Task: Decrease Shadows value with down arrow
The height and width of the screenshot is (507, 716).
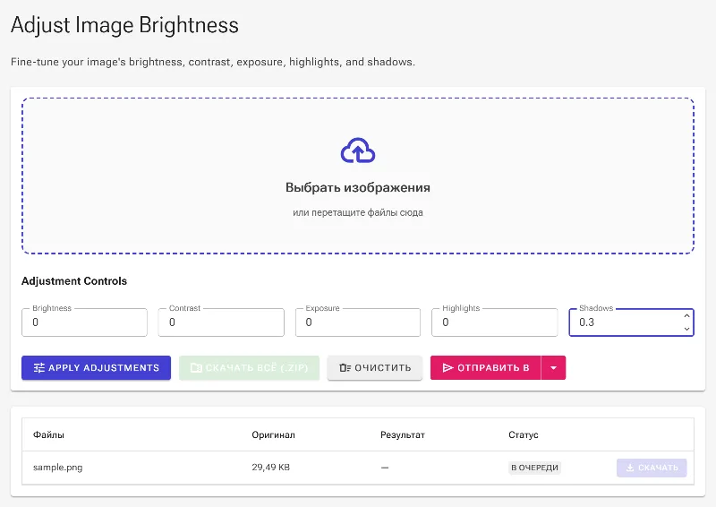Action: tap(686, 329)
